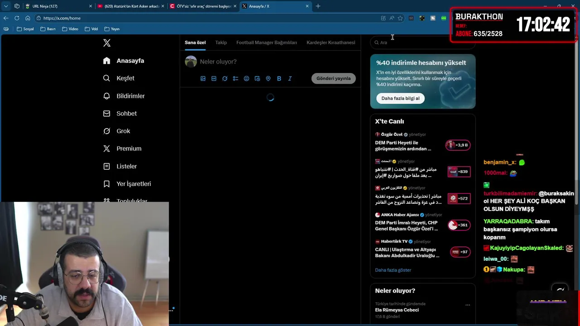Open Ela Rümeysa Cebeci trending topic

[x=423, y=310]
